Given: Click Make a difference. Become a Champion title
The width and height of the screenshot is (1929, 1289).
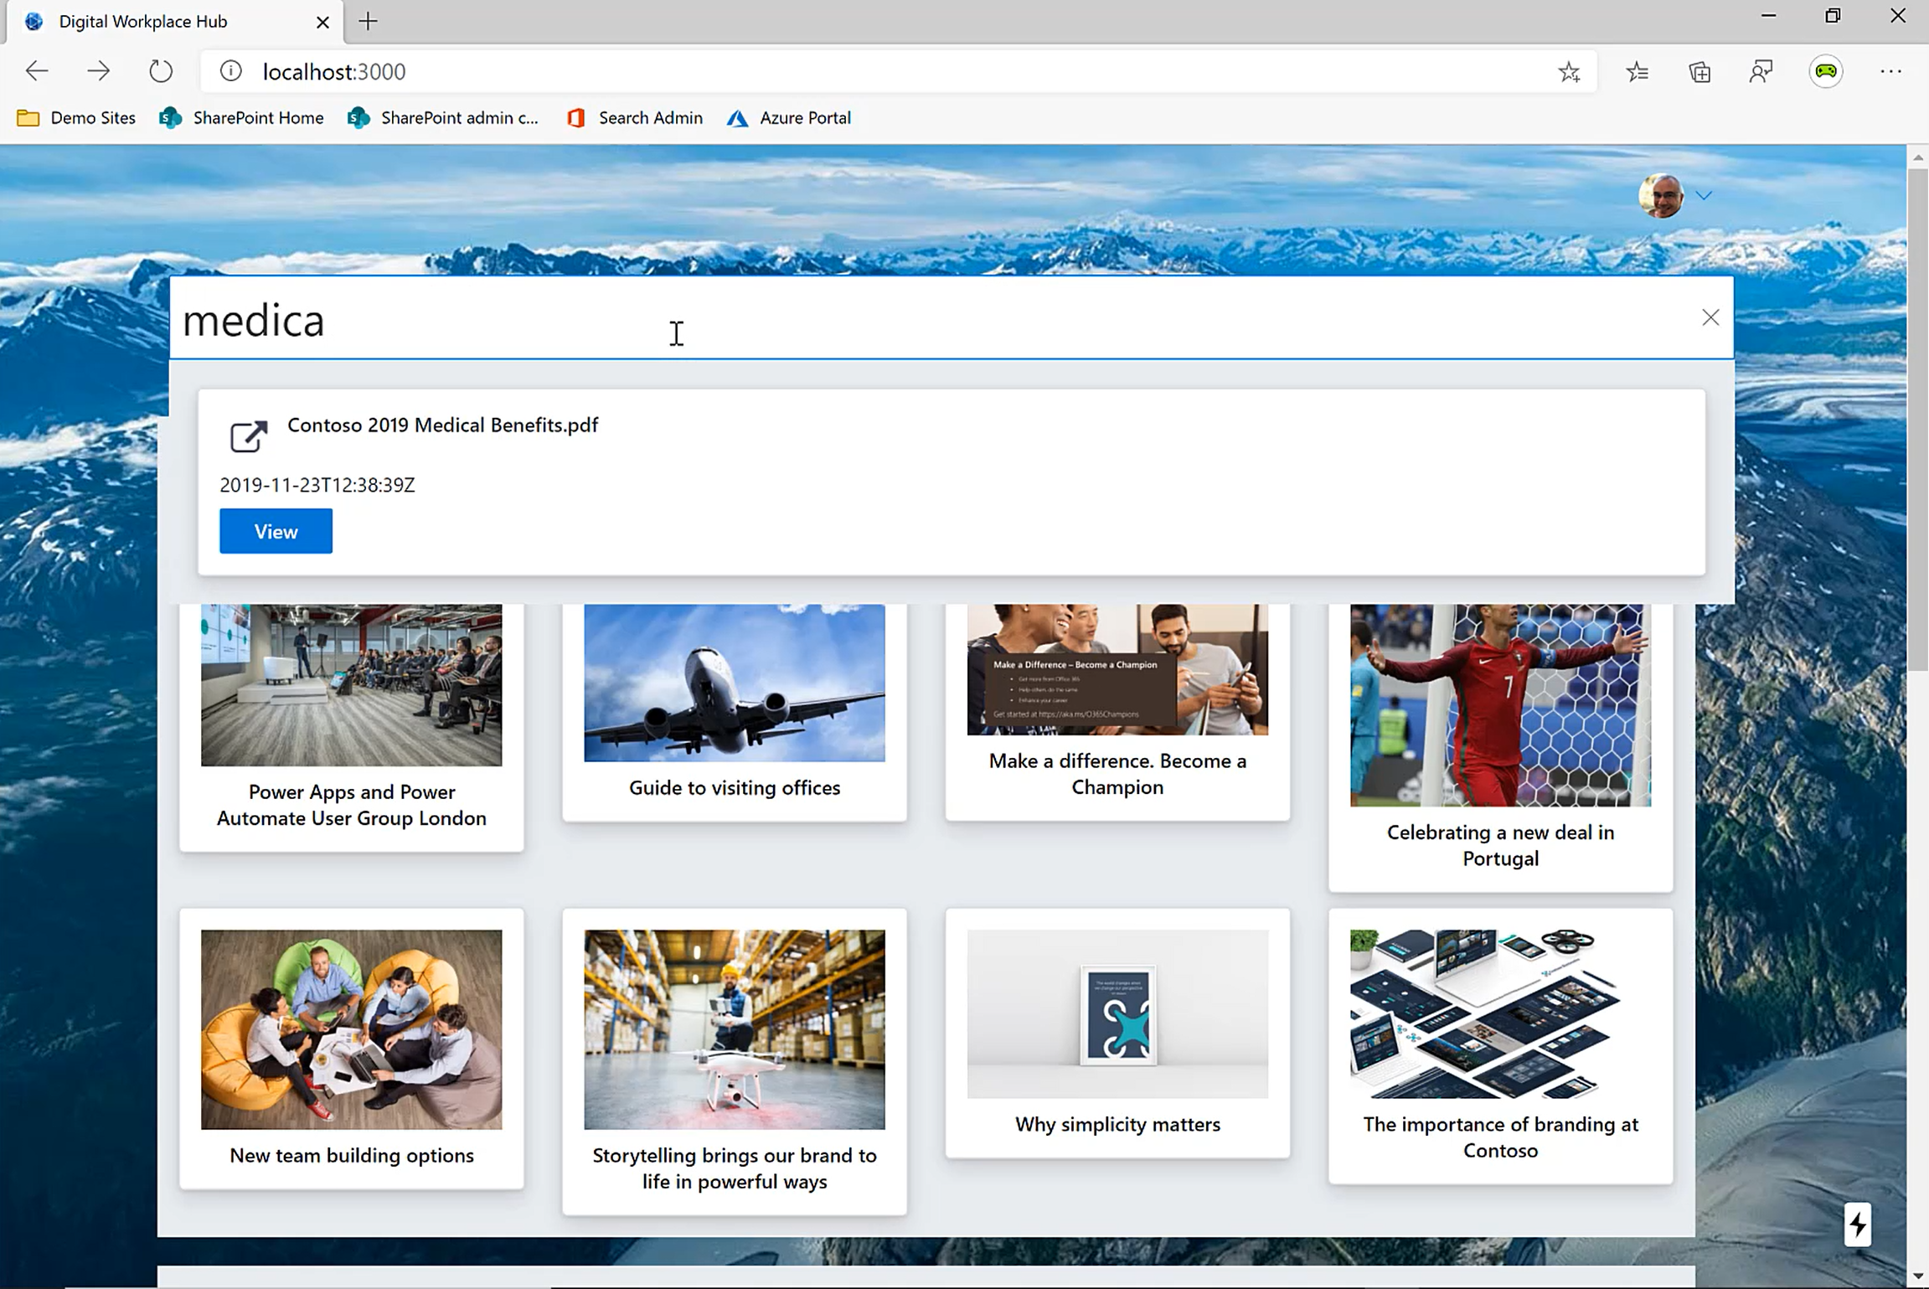Looking at the screenshot, I should (x=1117, y=774).
